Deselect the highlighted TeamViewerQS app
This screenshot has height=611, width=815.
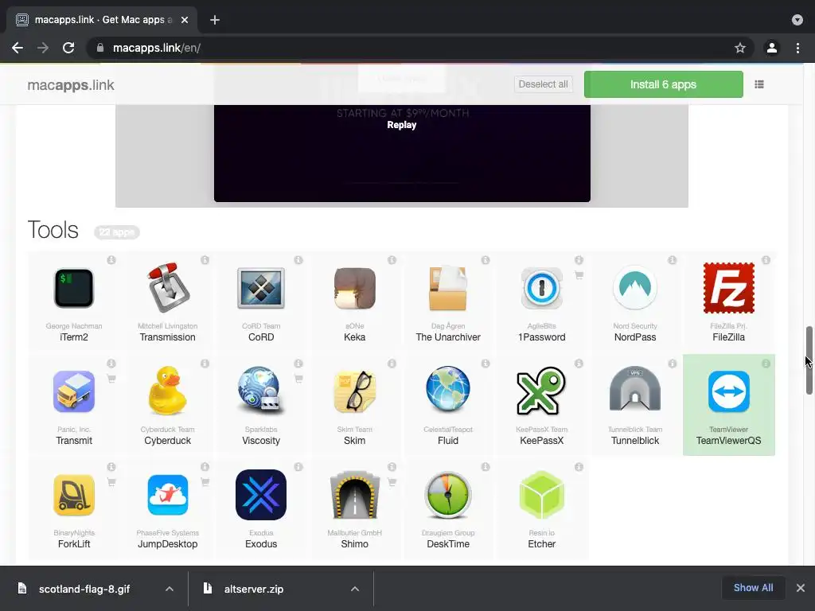(729, 405)
